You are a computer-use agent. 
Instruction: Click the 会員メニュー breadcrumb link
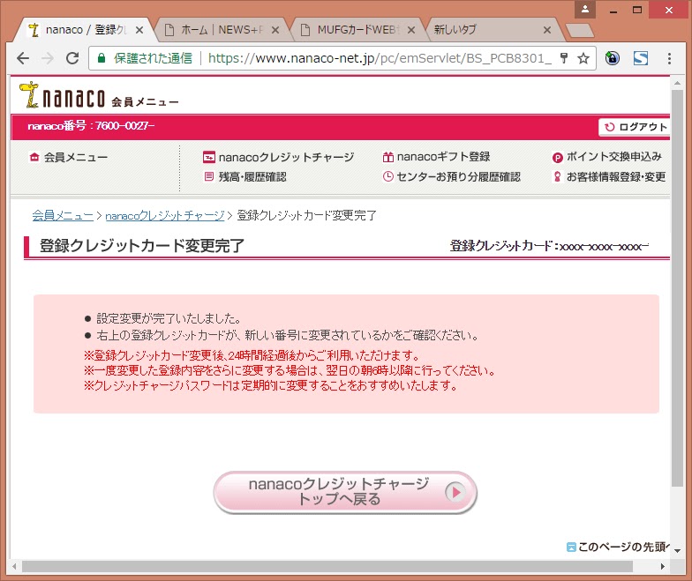(63, 215)
